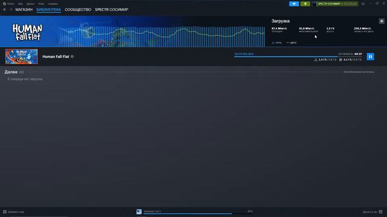Click the auto-updates enabled link

[359, 72]
